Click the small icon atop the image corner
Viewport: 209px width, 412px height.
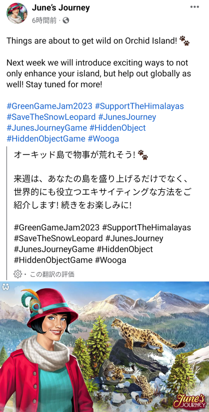pyautogui.click(x=6, y=287)
